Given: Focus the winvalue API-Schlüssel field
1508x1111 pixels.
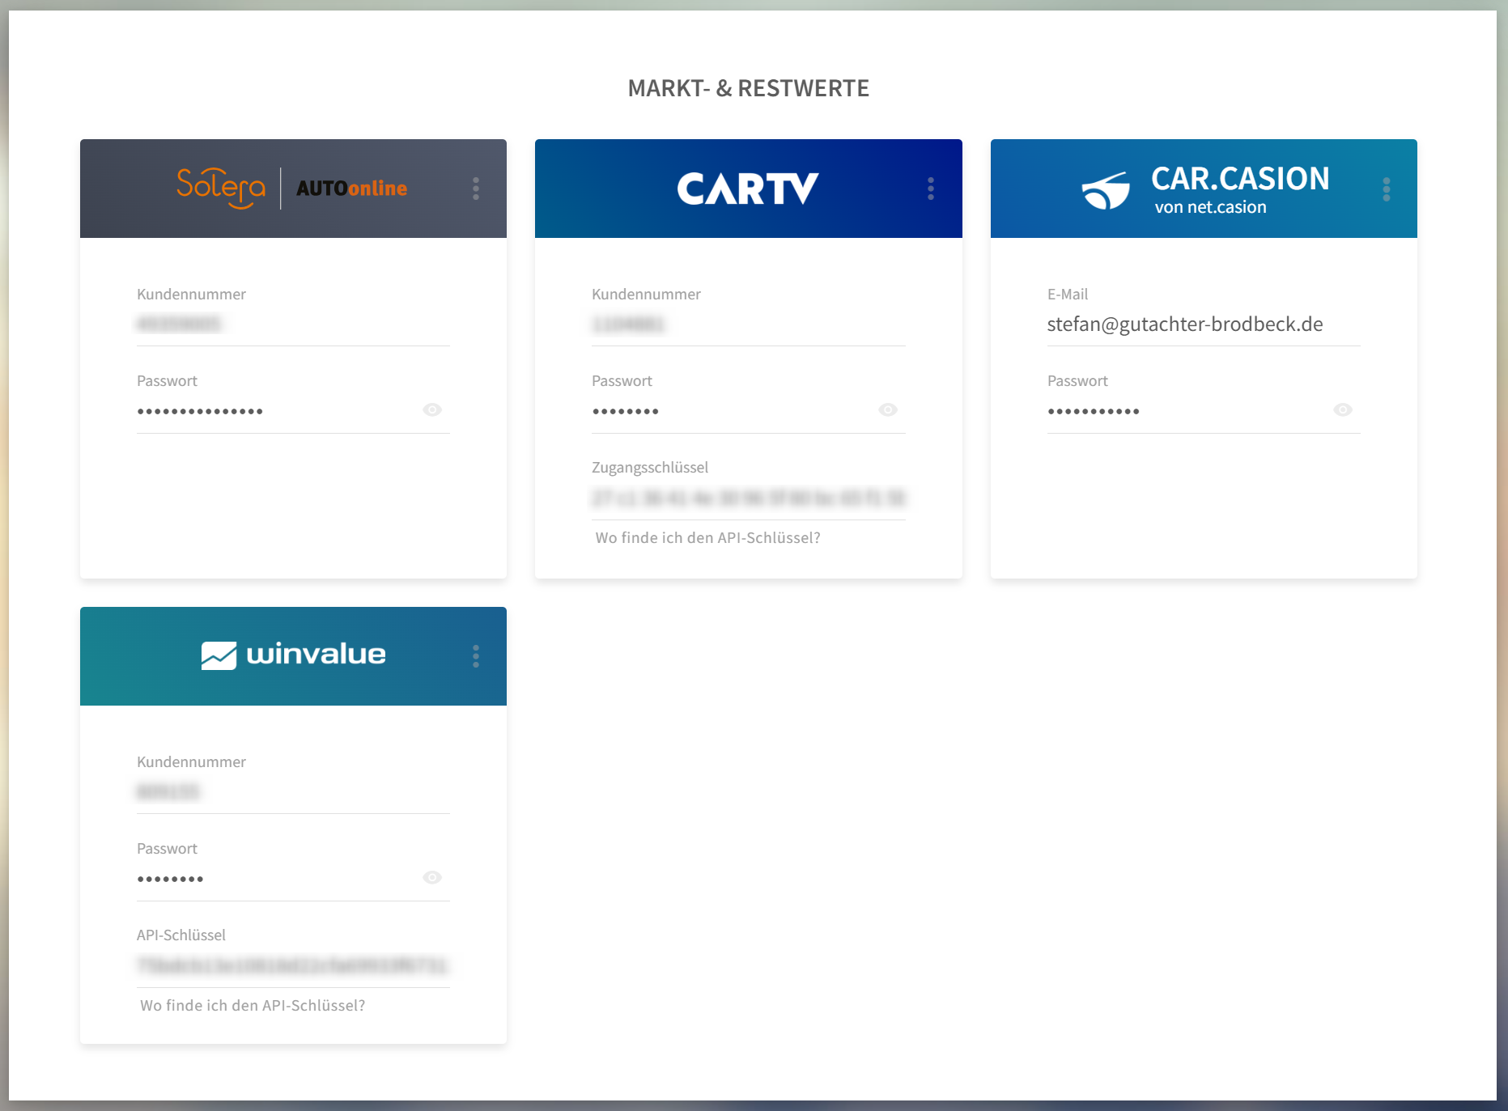Looking at the screenshot, I should point(293,965).
